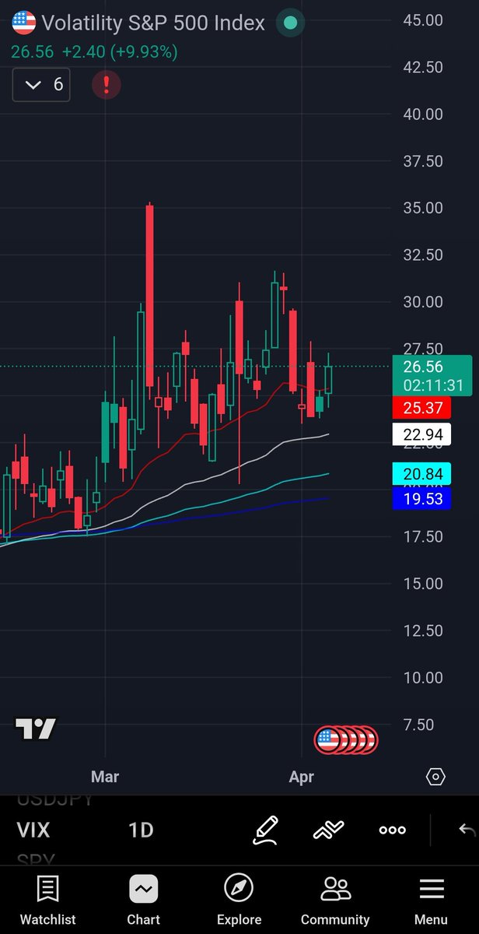Viewport: 479px width, 934px height.
Task: Change the VIX symbol
Action: 33,830
